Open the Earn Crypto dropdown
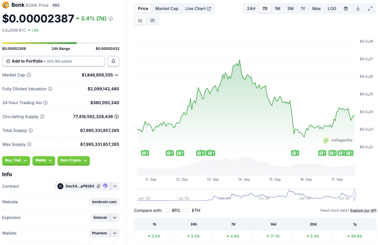Viewport: 378px width, 245px height. (73, 160)
